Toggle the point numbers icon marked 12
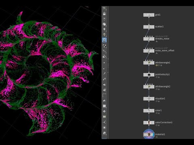 104,79
